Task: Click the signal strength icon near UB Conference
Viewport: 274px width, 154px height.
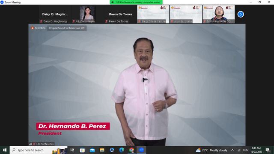Action: tap(30, 144)
